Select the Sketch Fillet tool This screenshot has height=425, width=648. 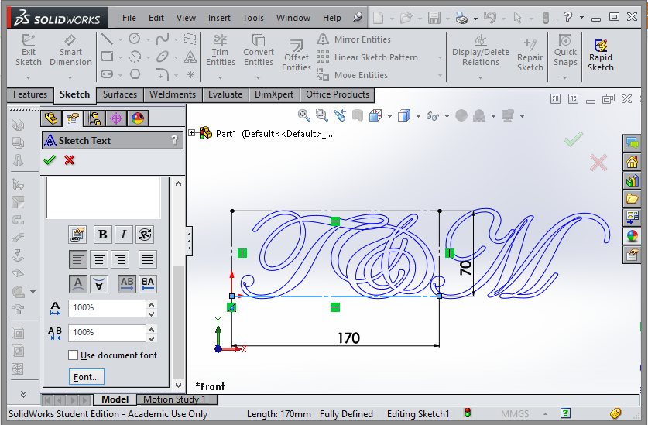[163, 74]
